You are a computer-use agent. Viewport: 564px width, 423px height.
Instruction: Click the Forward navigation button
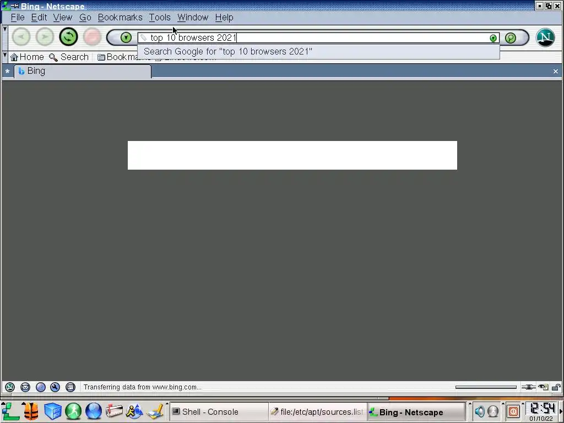[45, 37]
